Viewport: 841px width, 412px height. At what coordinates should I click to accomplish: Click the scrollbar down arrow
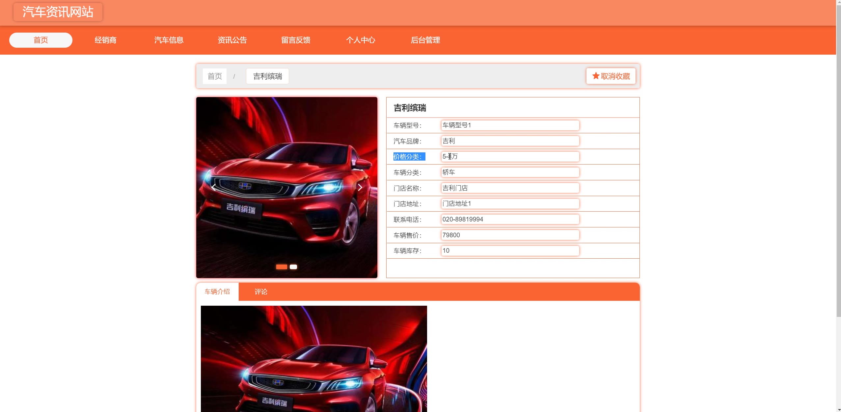[x=838, y=410]
